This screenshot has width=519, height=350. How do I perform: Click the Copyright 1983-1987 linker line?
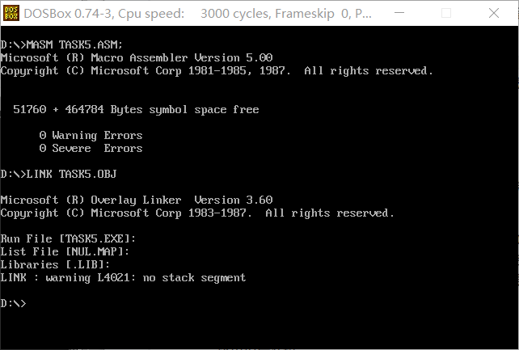pyautogui.click(x=197, y=213)
